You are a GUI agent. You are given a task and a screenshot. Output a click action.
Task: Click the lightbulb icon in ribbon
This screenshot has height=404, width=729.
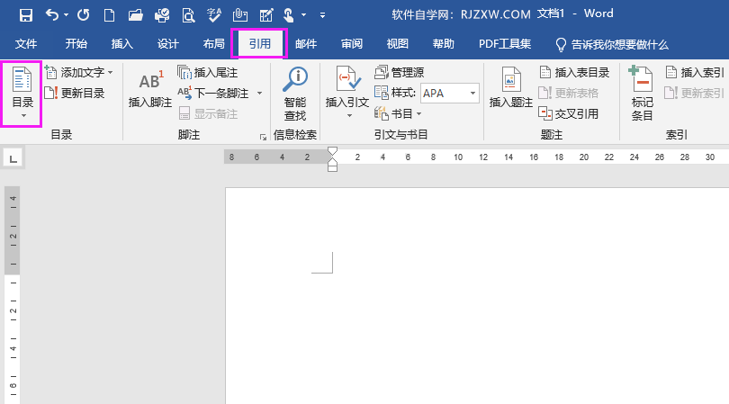pyautogui.click(x=561, y=45)
